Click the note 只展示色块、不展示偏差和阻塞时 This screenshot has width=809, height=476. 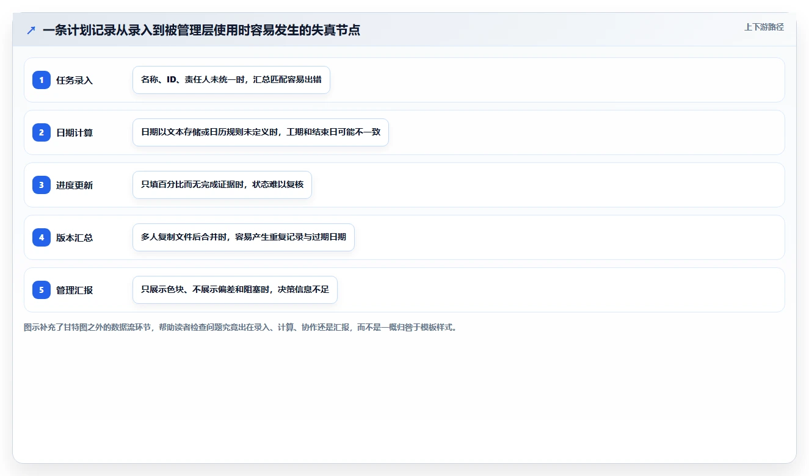235,290
